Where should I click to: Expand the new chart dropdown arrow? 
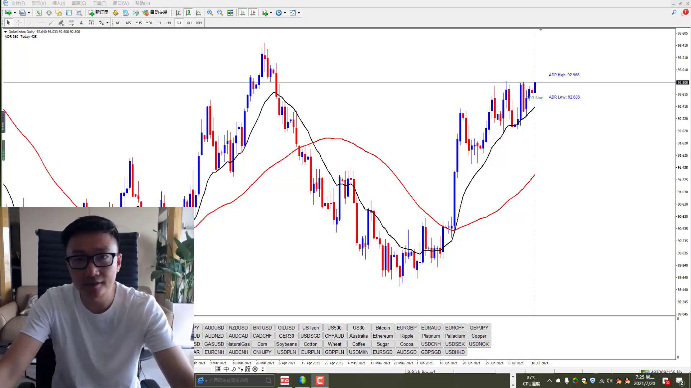[15, 13]
